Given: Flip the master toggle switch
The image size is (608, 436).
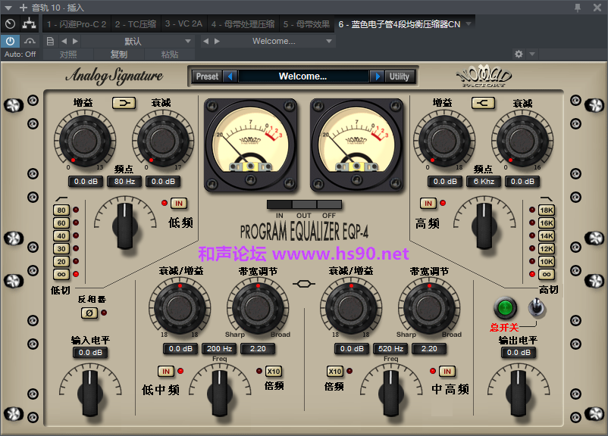Looking at the screenshot, I should click(537, 308).
